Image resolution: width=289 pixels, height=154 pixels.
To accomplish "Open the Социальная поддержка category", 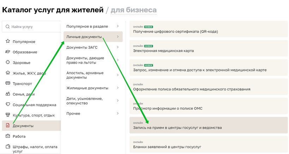I will tap(35, 105).
